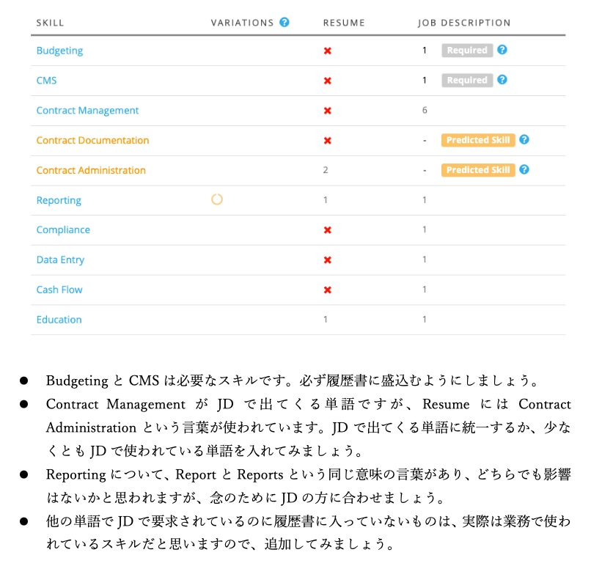Click the SKILL column header

pos(50,23)
